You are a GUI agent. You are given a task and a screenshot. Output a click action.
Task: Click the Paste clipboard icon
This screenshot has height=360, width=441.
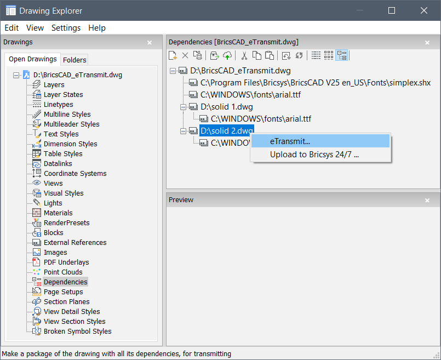coord(269,55)
